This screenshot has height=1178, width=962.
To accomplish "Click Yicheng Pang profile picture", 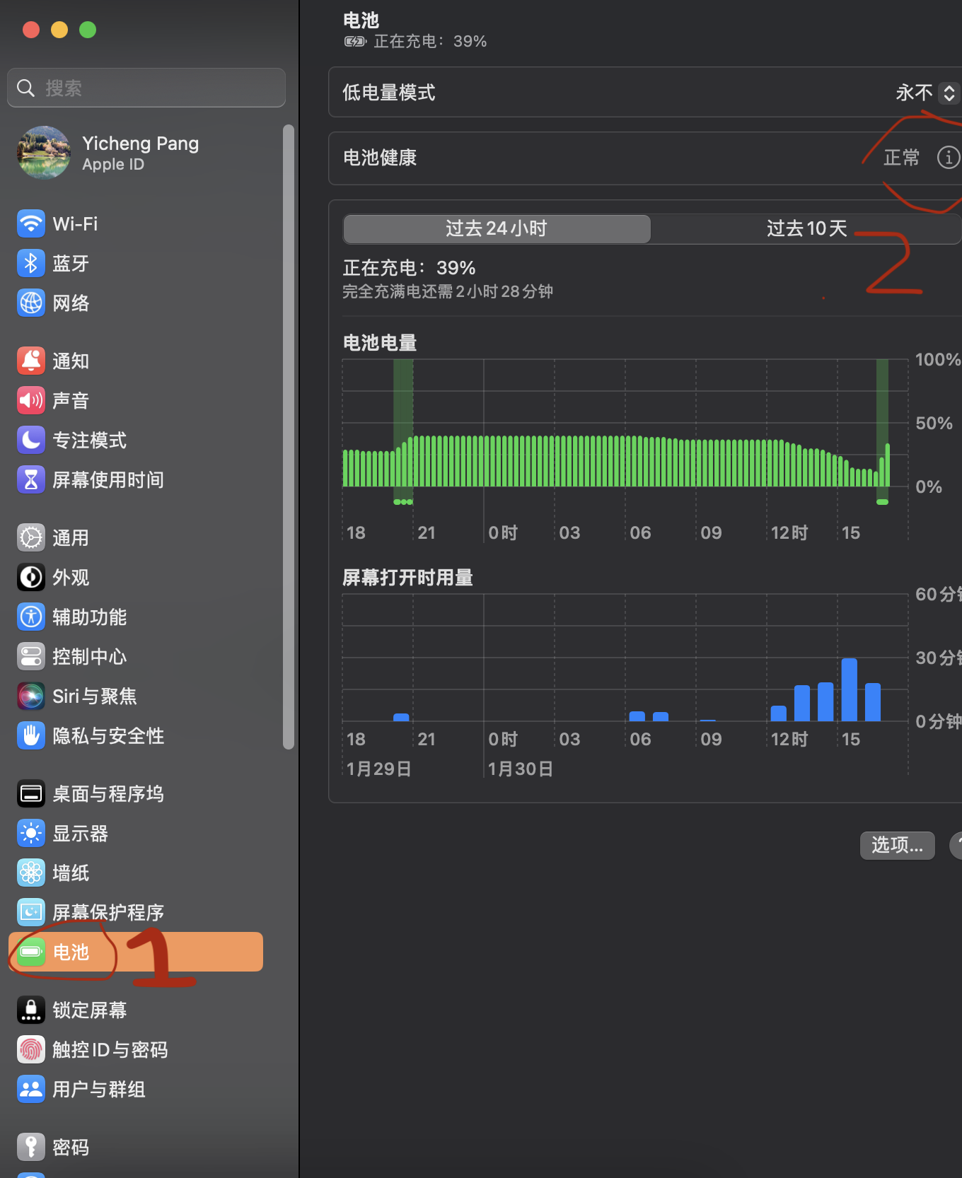I will [44, 153].
